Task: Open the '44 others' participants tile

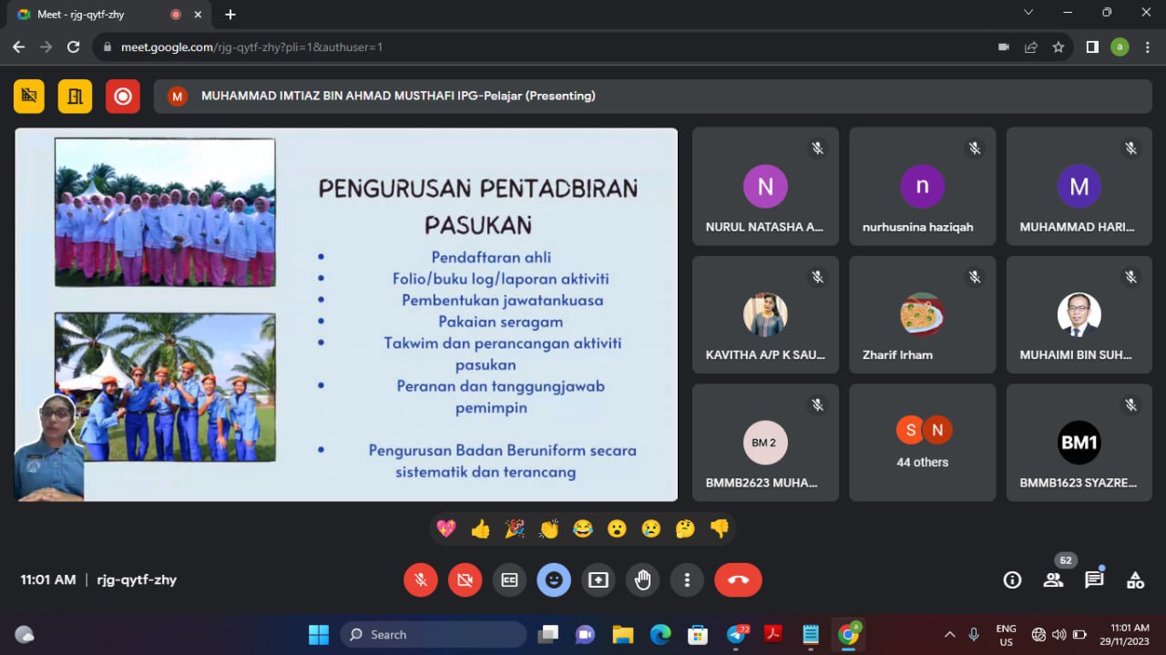Action: point(922,442)
